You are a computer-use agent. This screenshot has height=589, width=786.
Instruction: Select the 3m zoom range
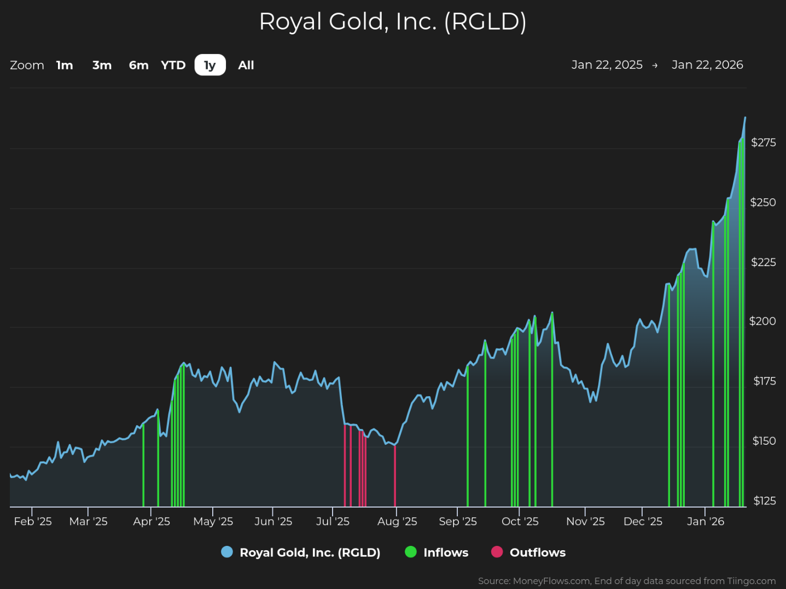(x=102, y=65)
